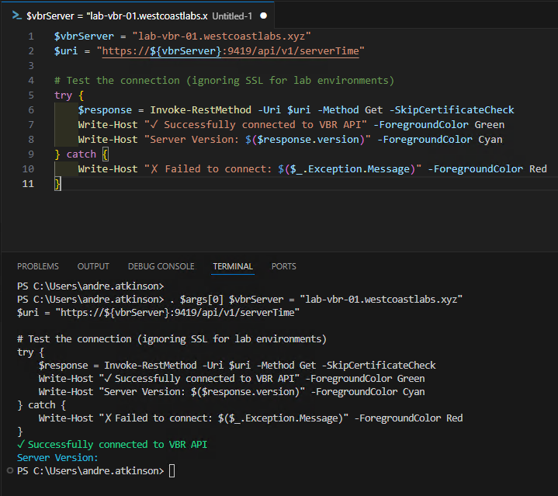558x496 pixels.
Task: Click line number 11 in the editor gutter
Action: tap(29, 184)
